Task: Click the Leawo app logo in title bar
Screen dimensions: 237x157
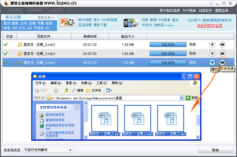Action: tap(6, 3)
